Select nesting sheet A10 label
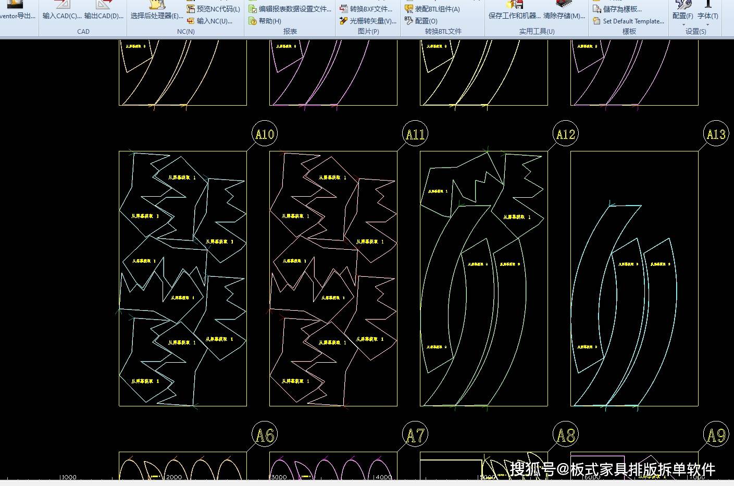The image size is (734, 486). [x=264, y=134]
